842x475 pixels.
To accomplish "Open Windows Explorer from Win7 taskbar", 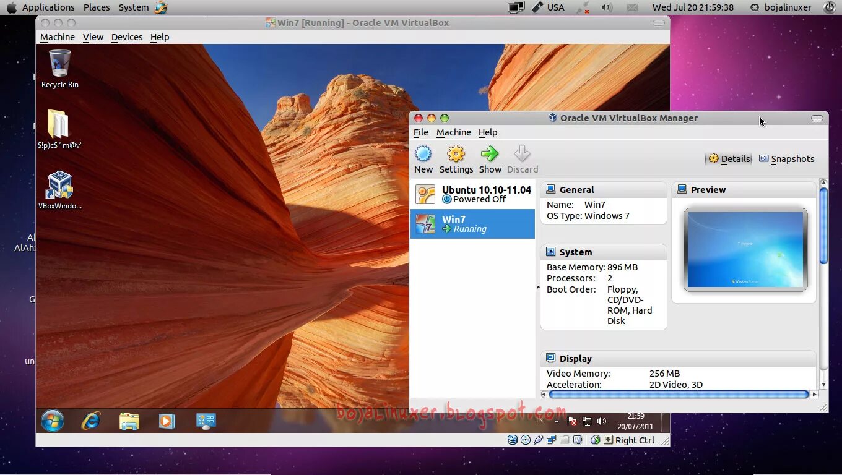I will 129,421.
